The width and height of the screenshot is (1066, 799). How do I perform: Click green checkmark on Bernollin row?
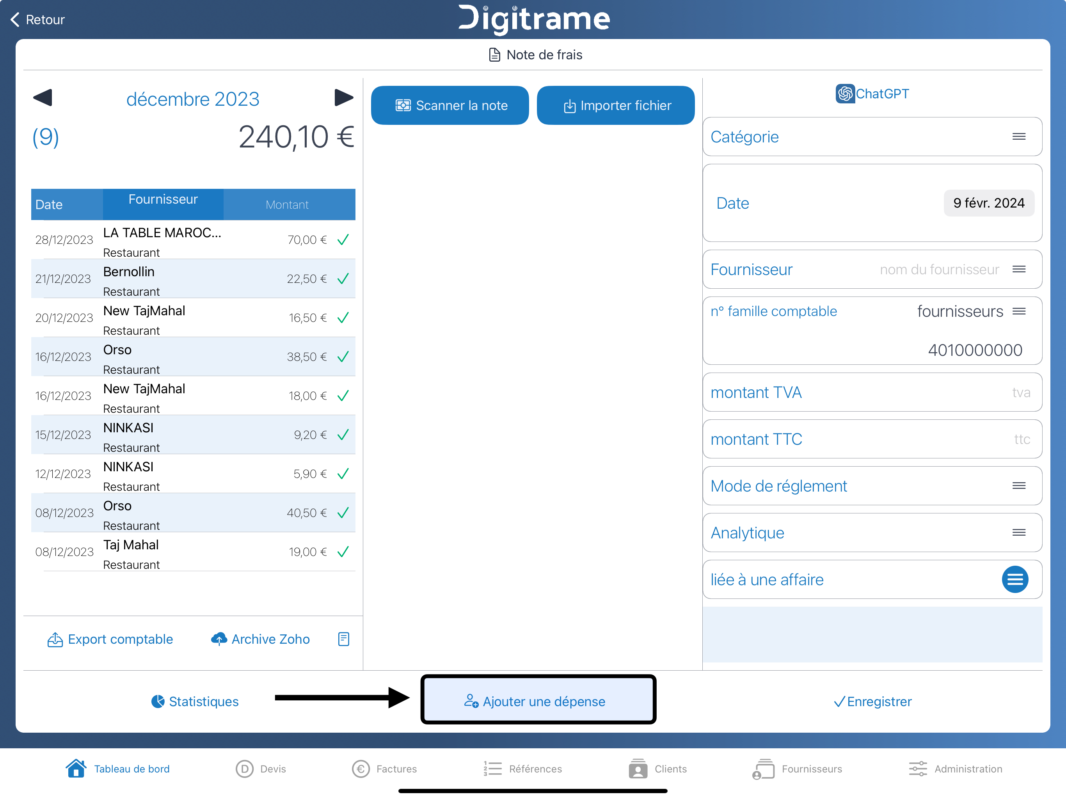pos(343,279)
